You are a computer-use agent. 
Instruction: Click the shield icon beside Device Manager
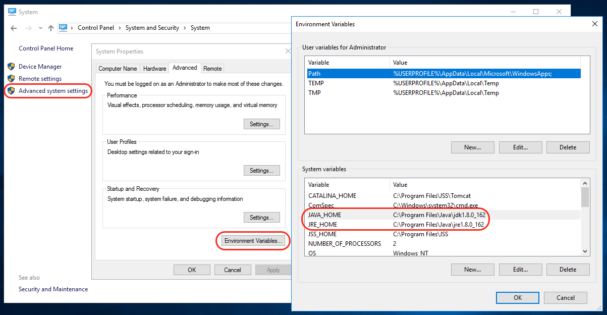tap(11, 66)
